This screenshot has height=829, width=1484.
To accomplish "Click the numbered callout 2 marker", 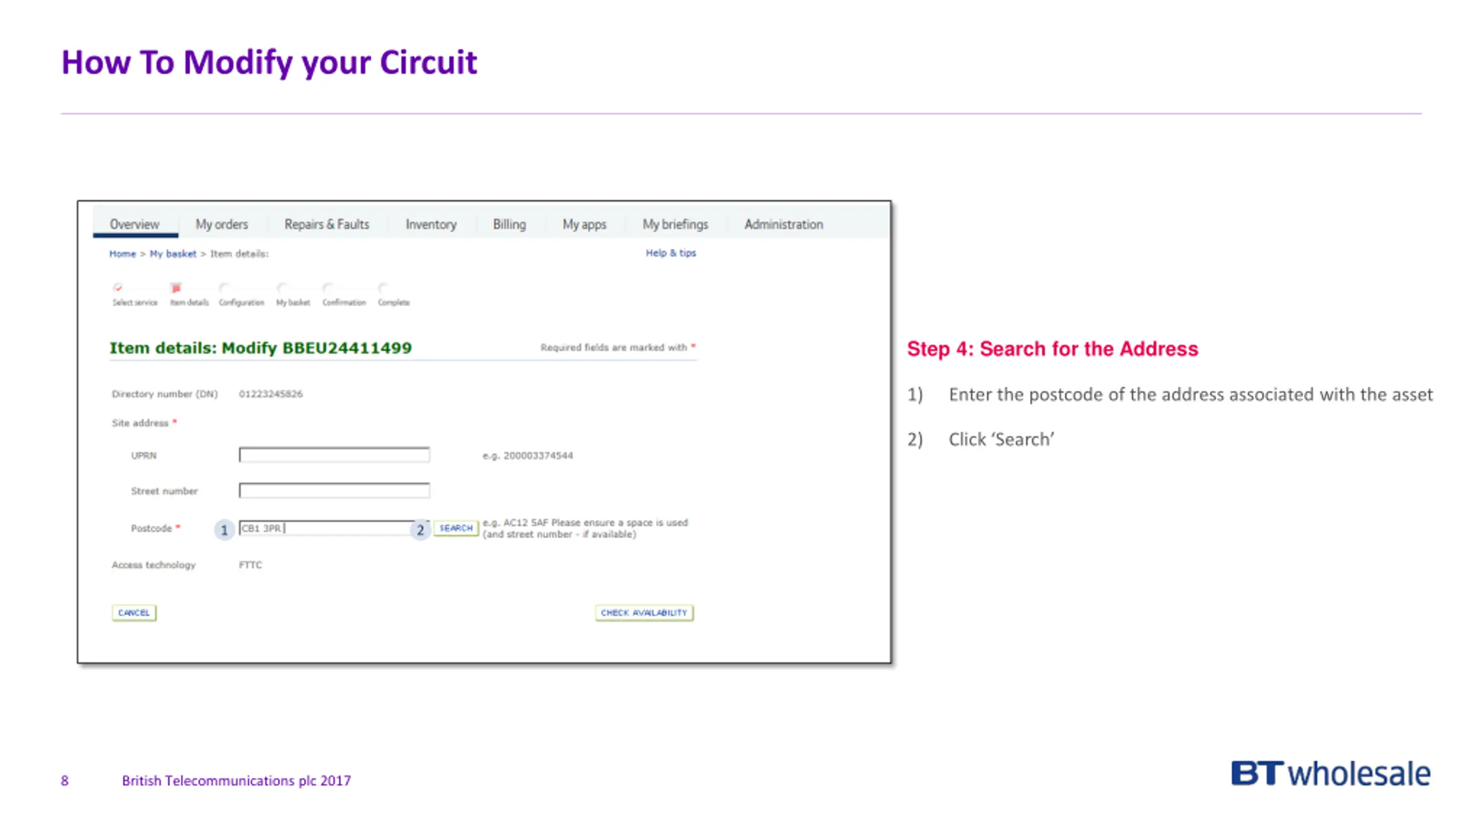I will coord(420,530).
